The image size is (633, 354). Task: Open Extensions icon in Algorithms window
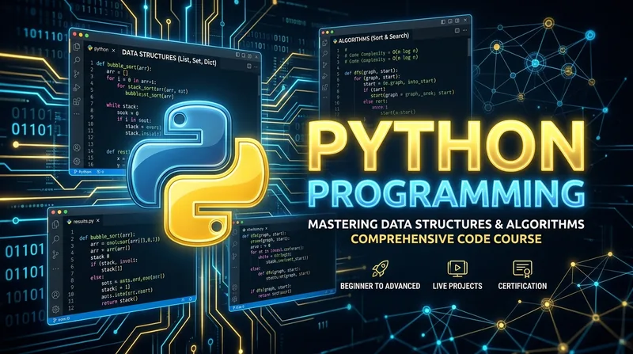pos(325,87)
